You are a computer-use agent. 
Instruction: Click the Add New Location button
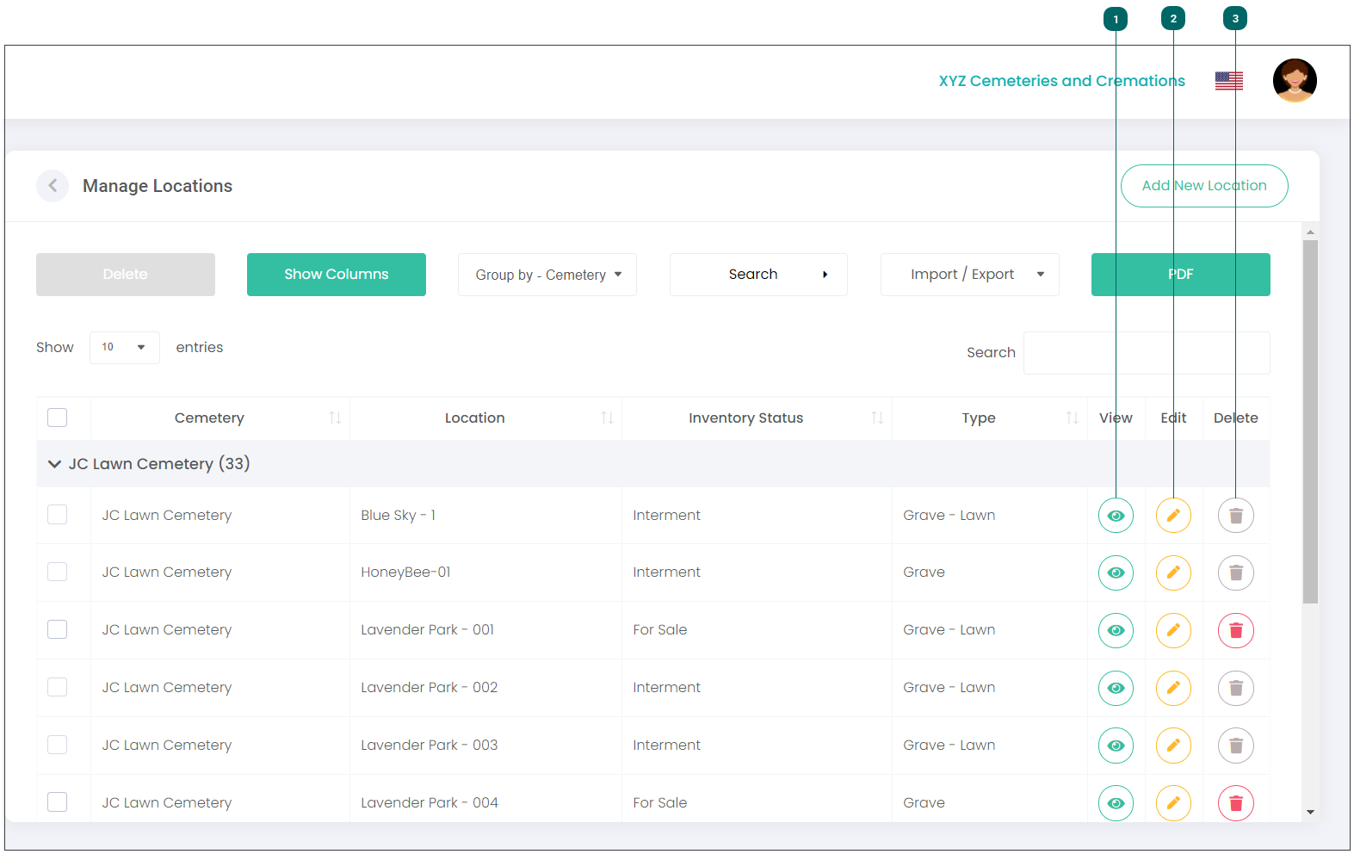pos(1204,186)
